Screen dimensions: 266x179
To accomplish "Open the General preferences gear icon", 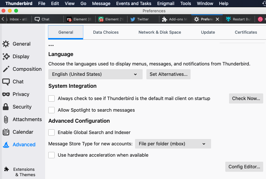I will click(6, 44).
